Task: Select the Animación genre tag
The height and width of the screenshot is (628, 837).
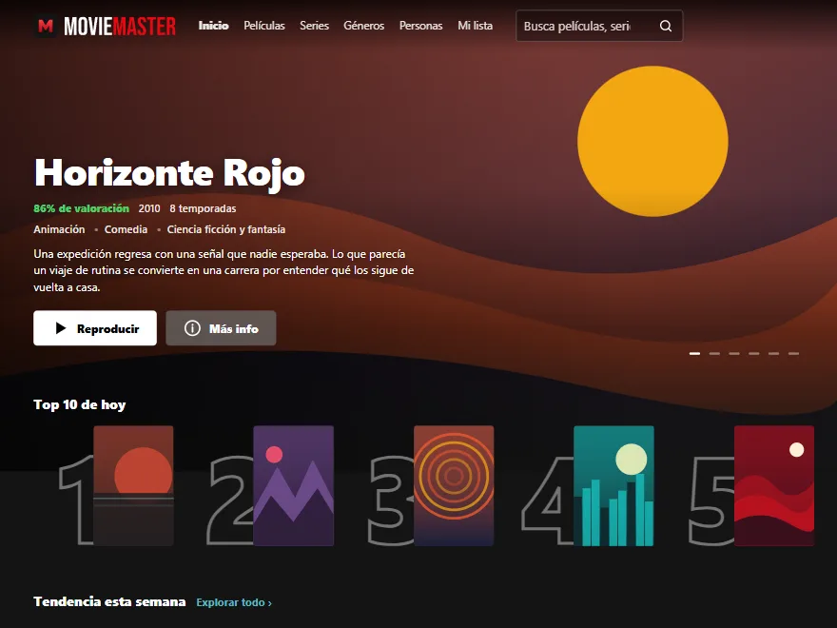Action: point(59,229)
